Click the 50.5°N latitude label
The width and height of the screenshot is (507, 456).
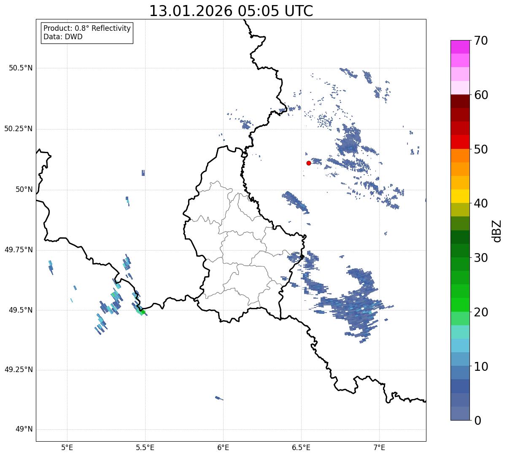(21, 68)
